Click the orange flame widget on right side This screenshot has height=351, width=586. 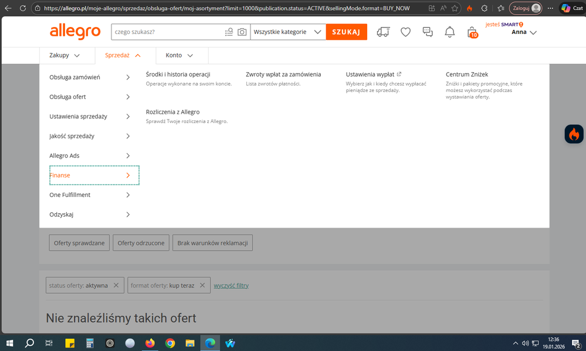pyautogui.click(x=574, y=134)
